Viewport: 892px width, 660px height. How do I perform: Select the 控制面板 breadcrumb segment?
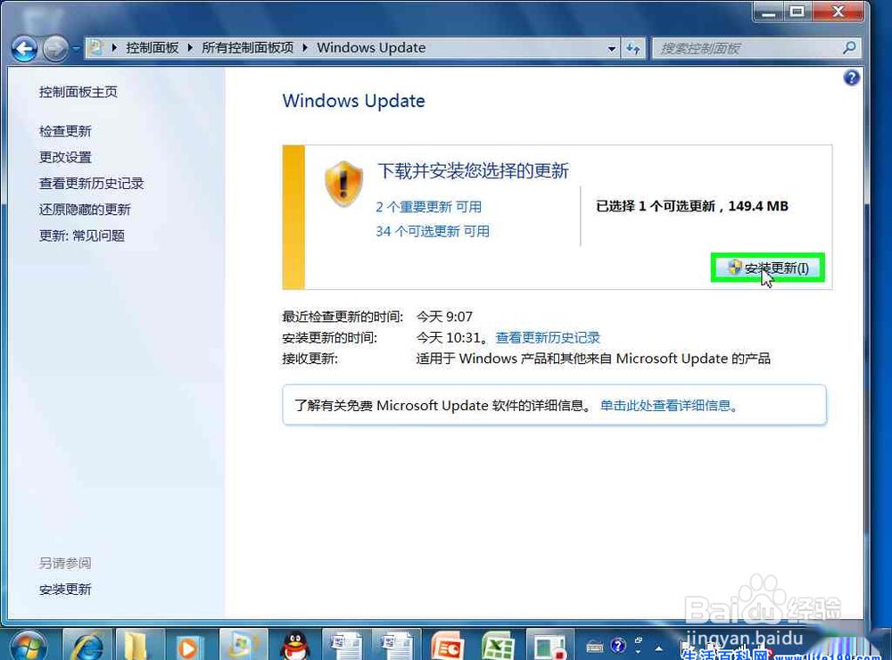click(x=152, y=48)
